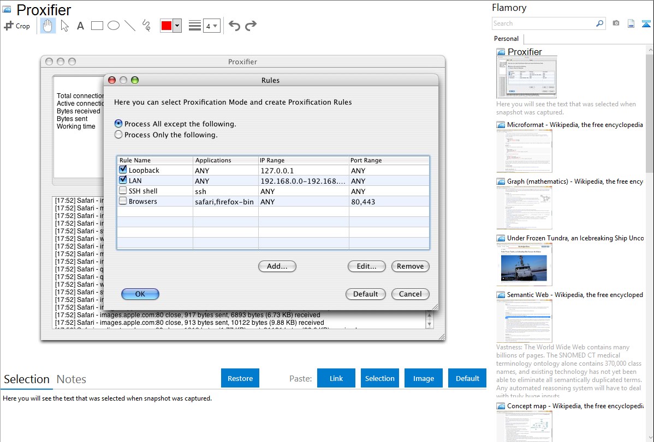The width and height of the screenshot is (654, 442).
Task: Confirm Rules dialog with OK
Action: click(x=140, y=294)
